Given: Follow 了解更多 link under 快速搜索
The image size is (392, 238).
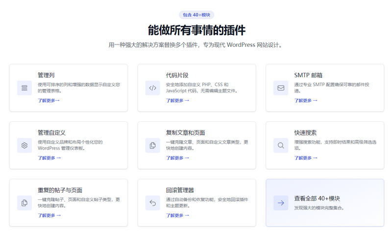Looking at the screenshot, I should click(306, 158).
